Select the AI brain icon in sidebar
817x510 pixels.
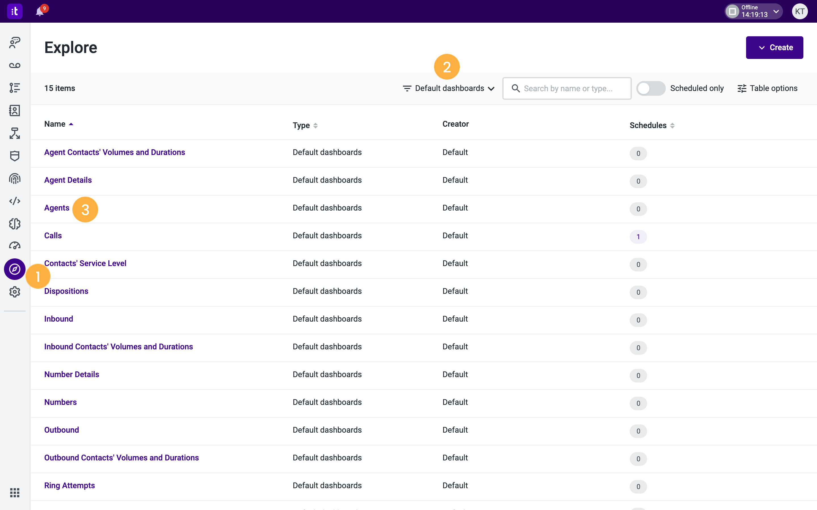[x=14, y=224]
